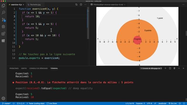187x105 pixels.
Task: Create a new terminal with plus icon
Action: point(165,68)
